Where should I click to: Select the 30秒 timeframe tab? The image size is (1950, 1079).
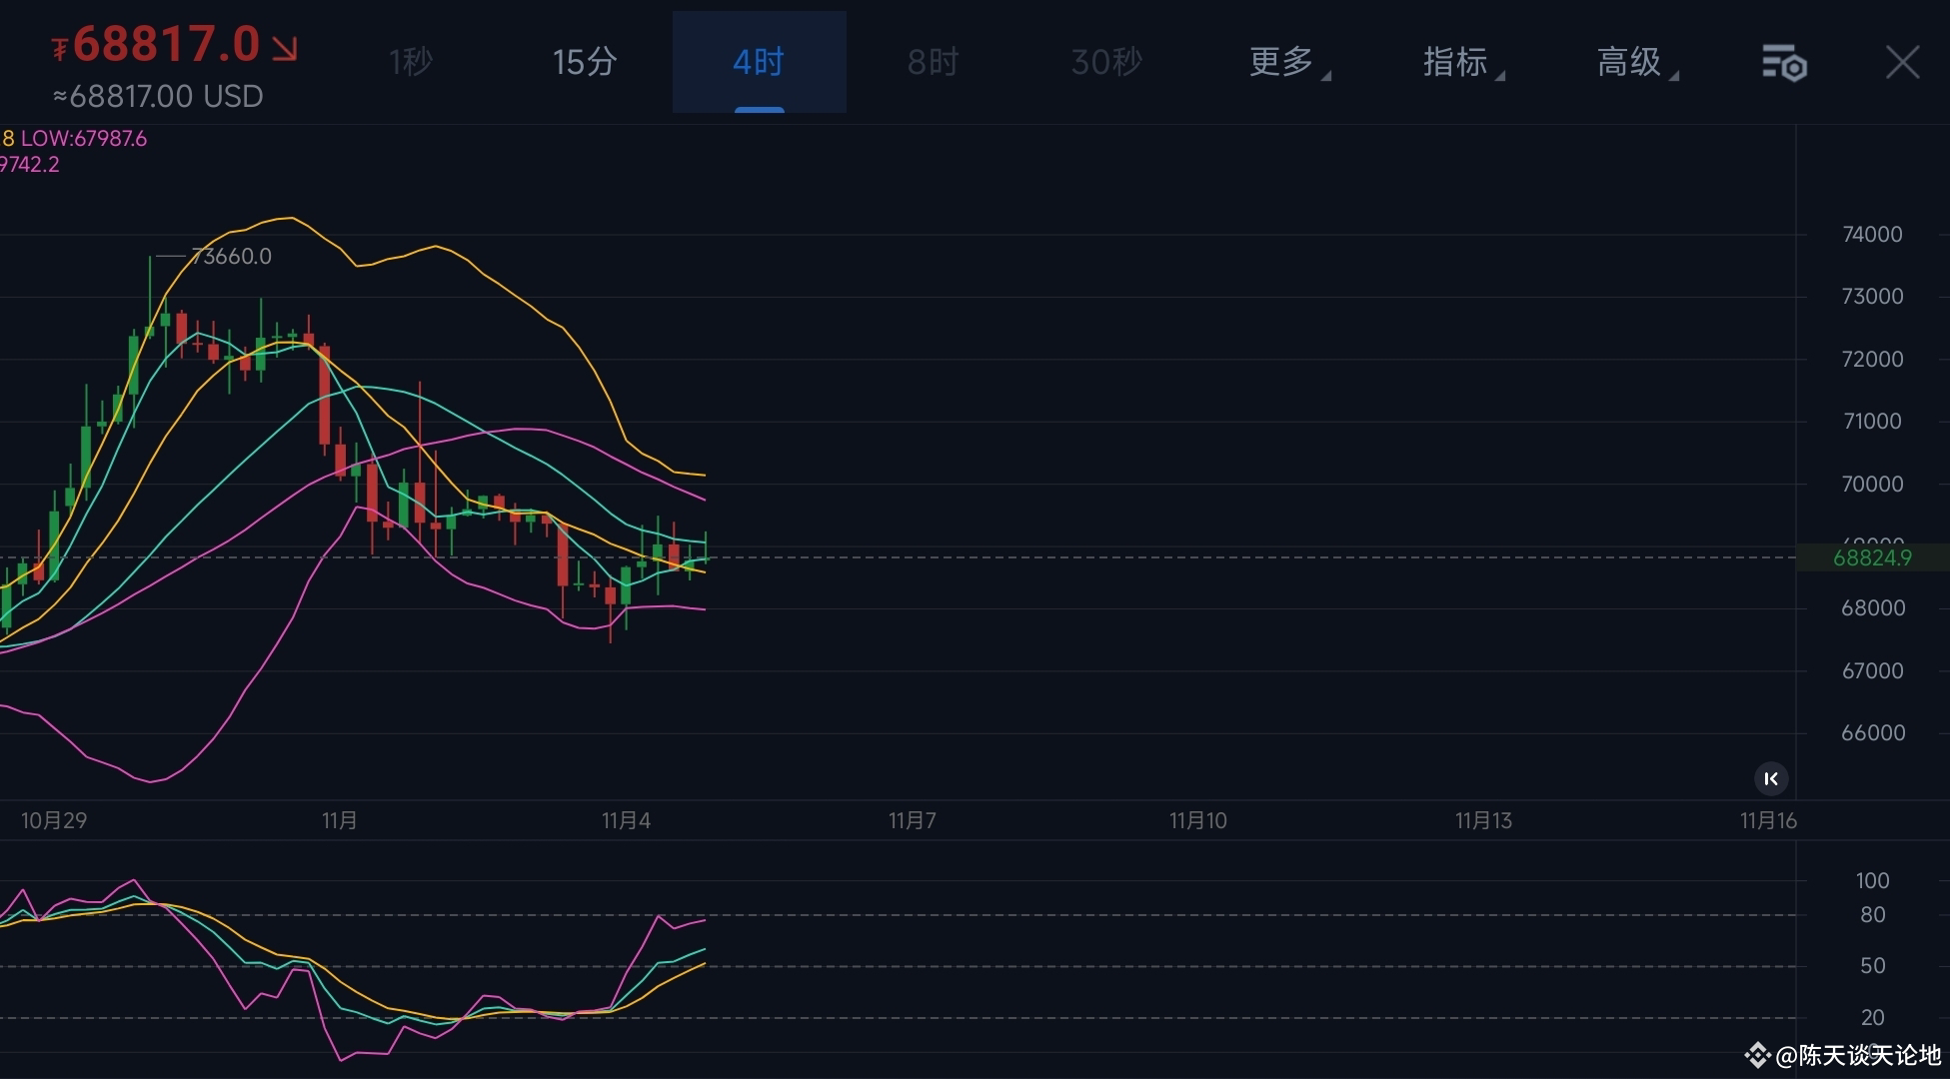[x=1106, y=62]
